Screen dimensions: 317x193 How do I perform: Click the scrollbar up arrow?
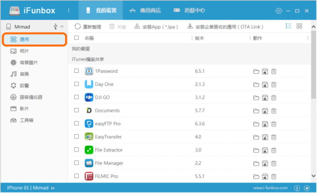point(314,27)
